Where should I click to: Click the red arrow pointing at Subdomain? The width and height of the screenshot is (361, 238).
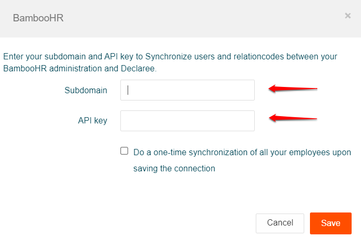click(293, 89)
